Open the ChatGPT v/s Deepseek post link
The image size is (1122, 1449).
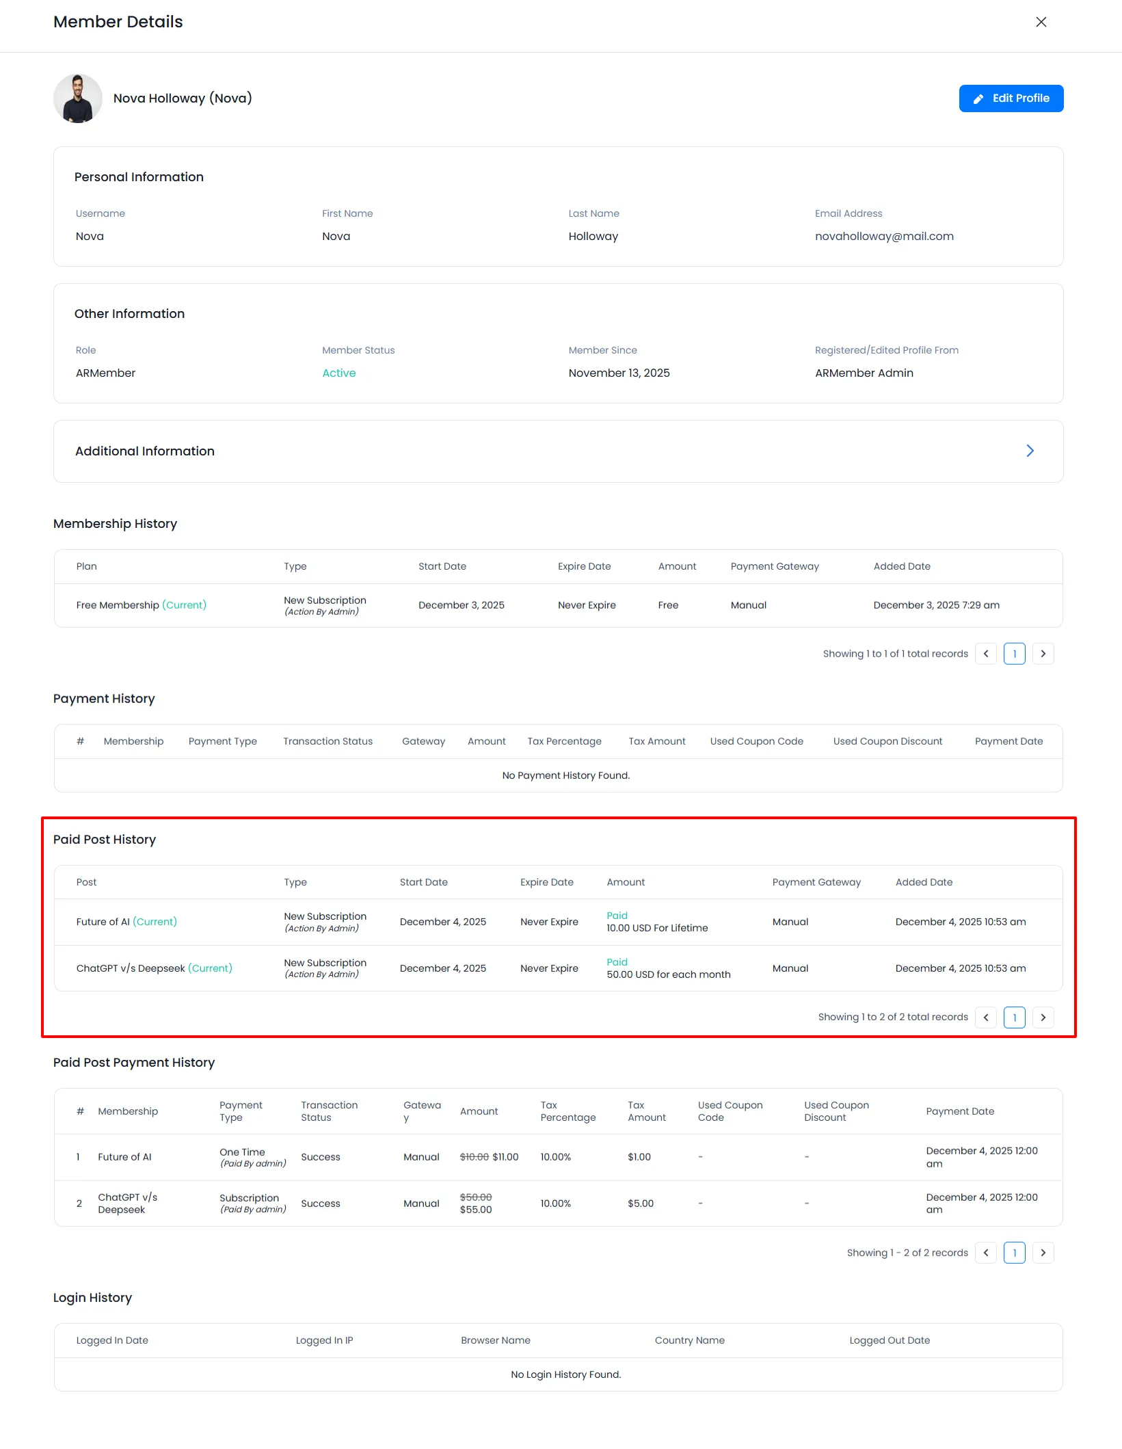pyautogui.click(x=128, y=968)
